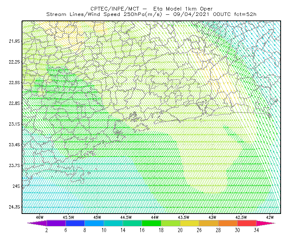This screenshot has height=234, width=303.
Task: Click the purple 2-6 color swatch
Action: pyautogui.click(x=56, y=223)
